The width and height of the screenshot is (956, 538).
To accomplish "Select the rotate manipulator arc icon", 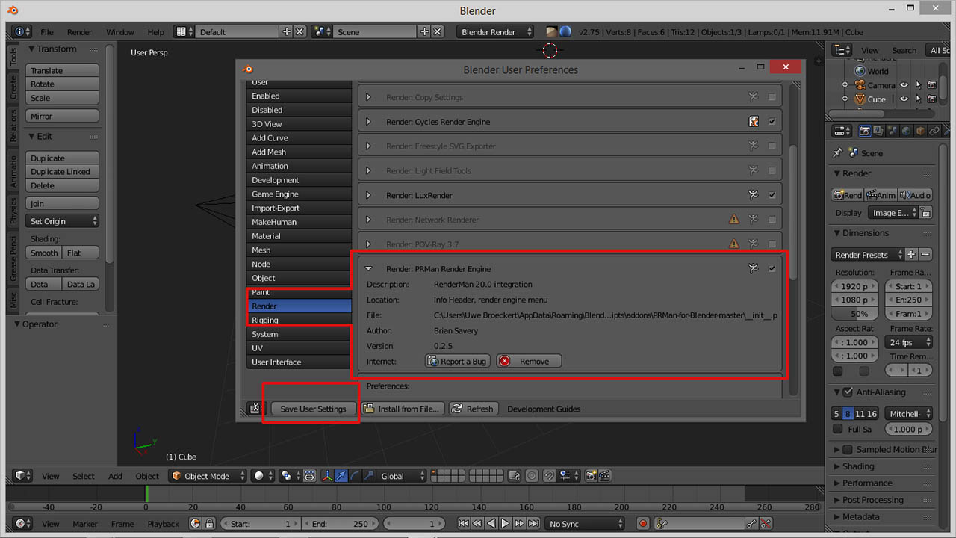I will pos(354,476).
